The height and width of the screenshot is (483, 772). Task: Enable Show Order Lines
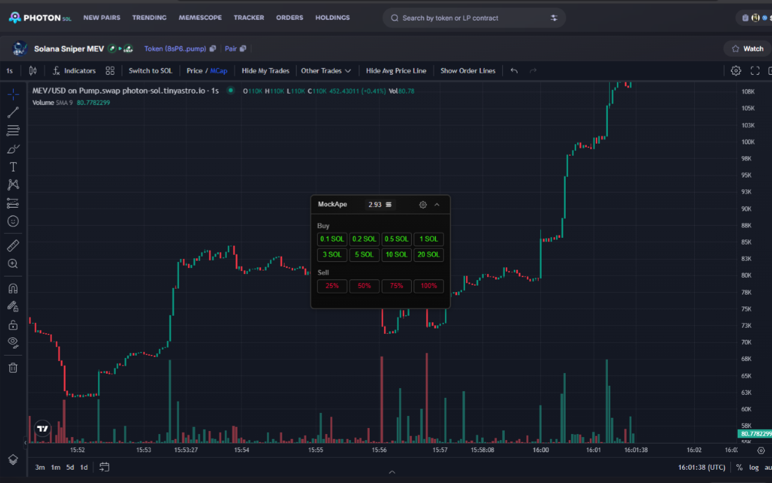point(468,71)
